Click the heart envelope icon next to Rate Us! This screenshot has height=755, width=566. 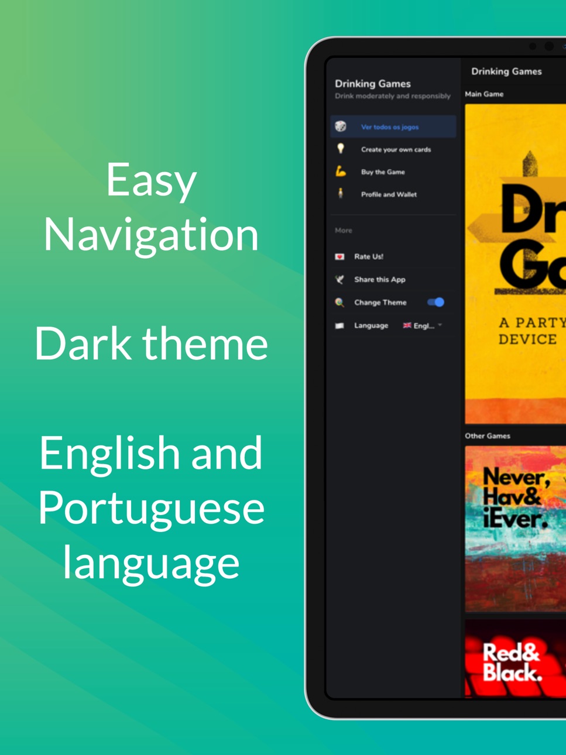pyautogui.click(x=339, y=256)
